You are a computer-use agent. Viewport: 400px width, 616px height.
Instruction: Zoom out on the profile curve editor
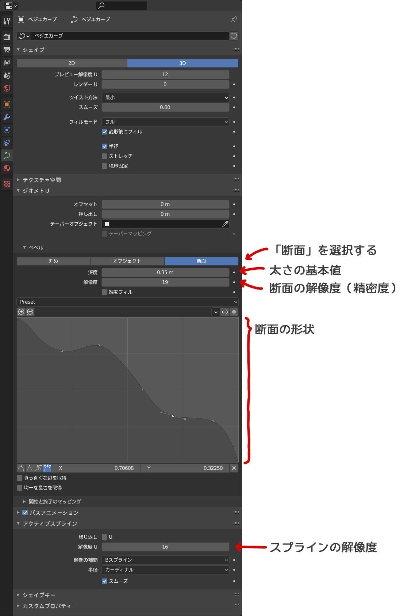30,312
